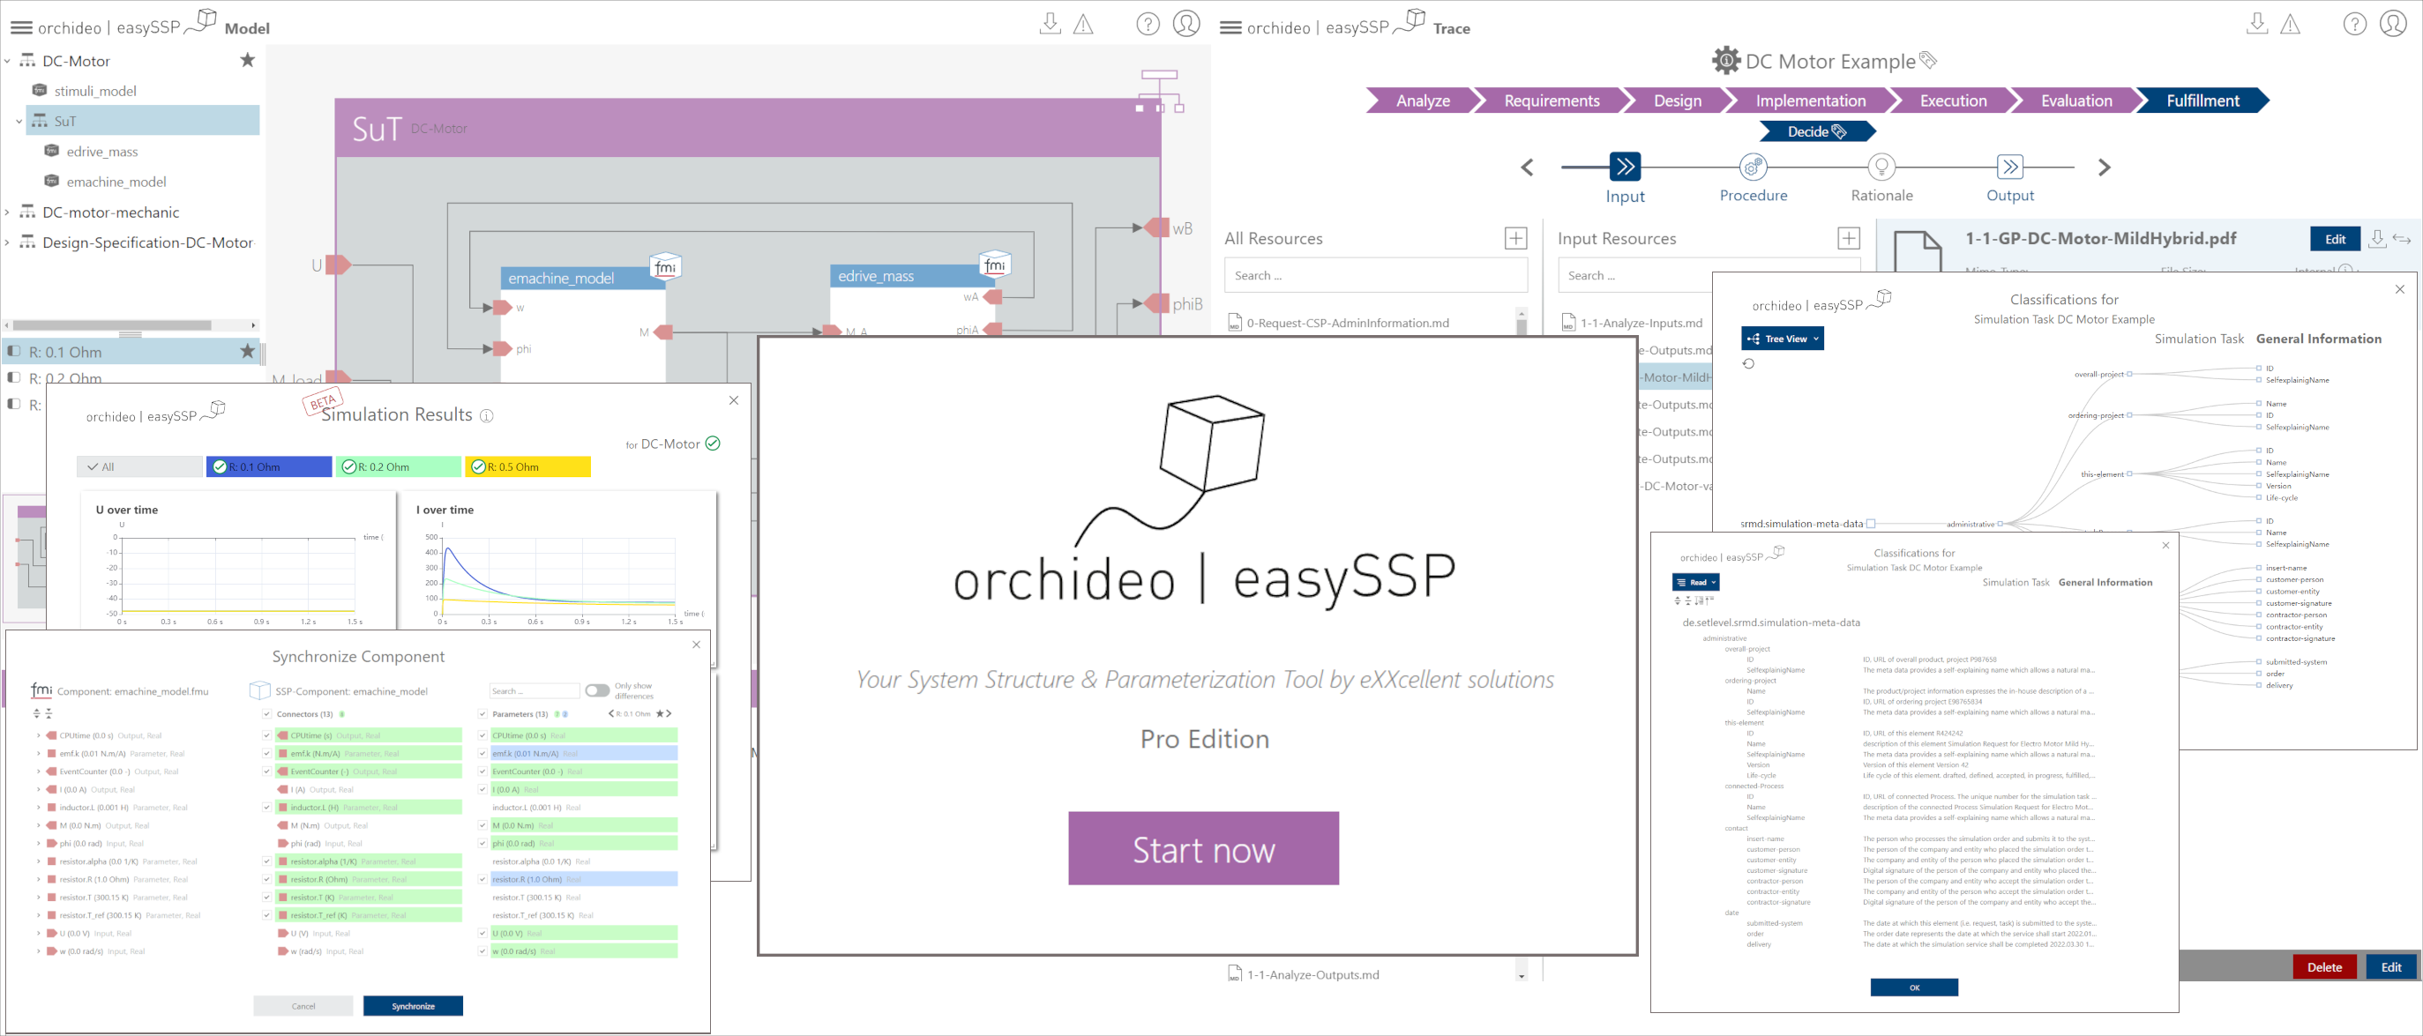Screen dimensions: 2423x1036
Task: Expand CPUtime (0.0 s) row in FMU list
Action: pyautogui.click(x=39, y=736)
